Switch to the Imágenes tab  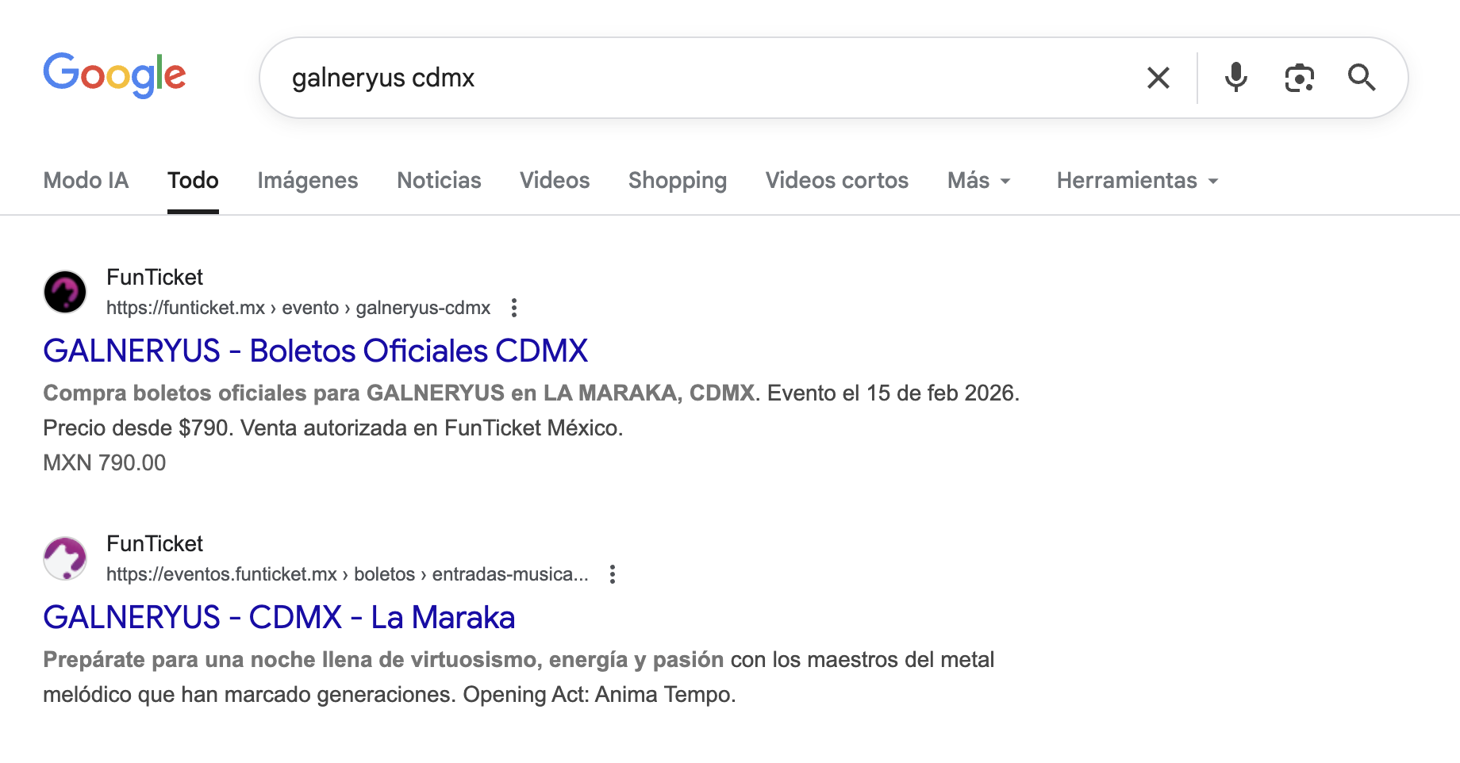[x=307, y=180]
